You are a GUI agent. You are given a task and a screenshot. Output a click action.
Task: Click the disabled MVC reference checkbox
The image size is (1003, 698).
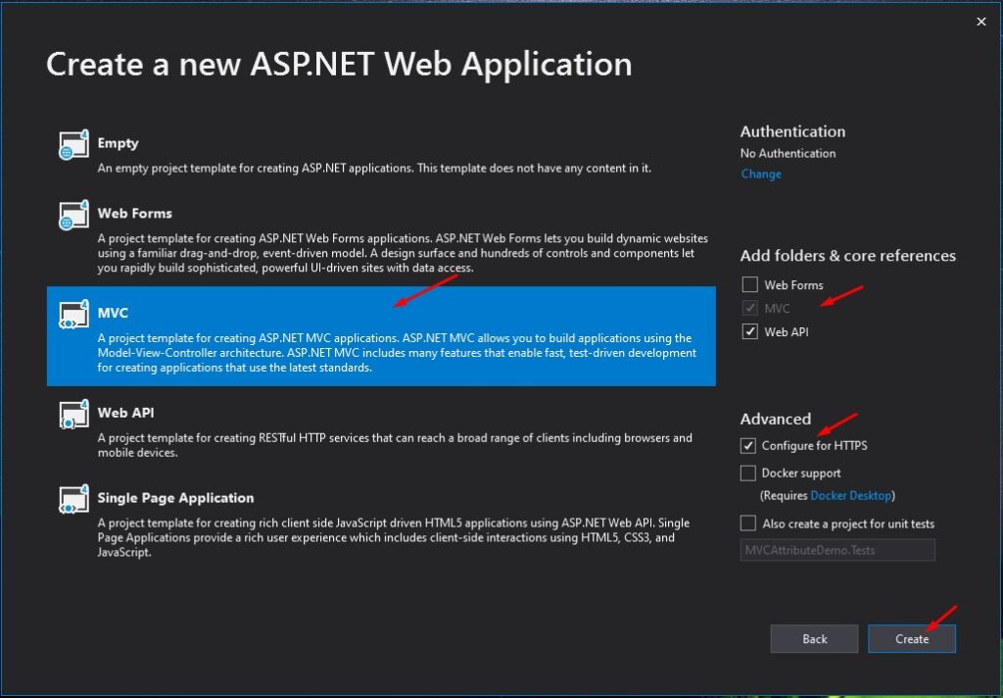[x=749, y=308]
